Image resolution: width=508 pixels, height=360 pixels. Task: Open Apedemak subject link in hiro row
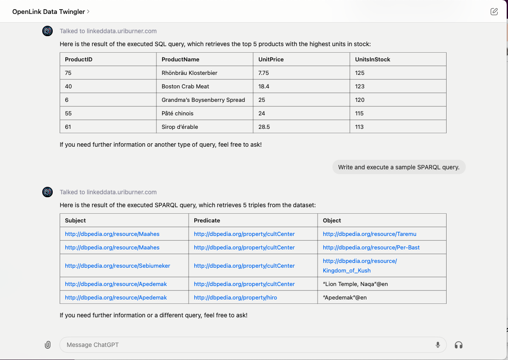coord(115,297)
